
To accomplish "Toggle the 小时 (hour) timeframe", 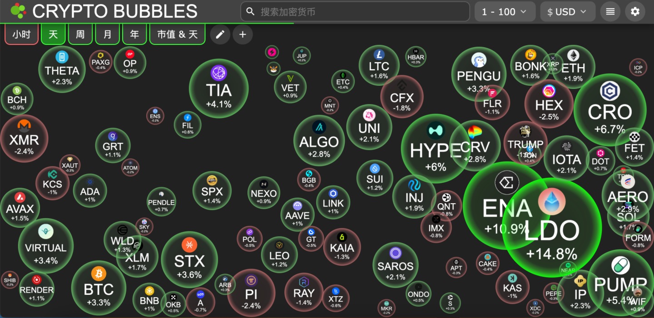I will [x=21, y=34].
